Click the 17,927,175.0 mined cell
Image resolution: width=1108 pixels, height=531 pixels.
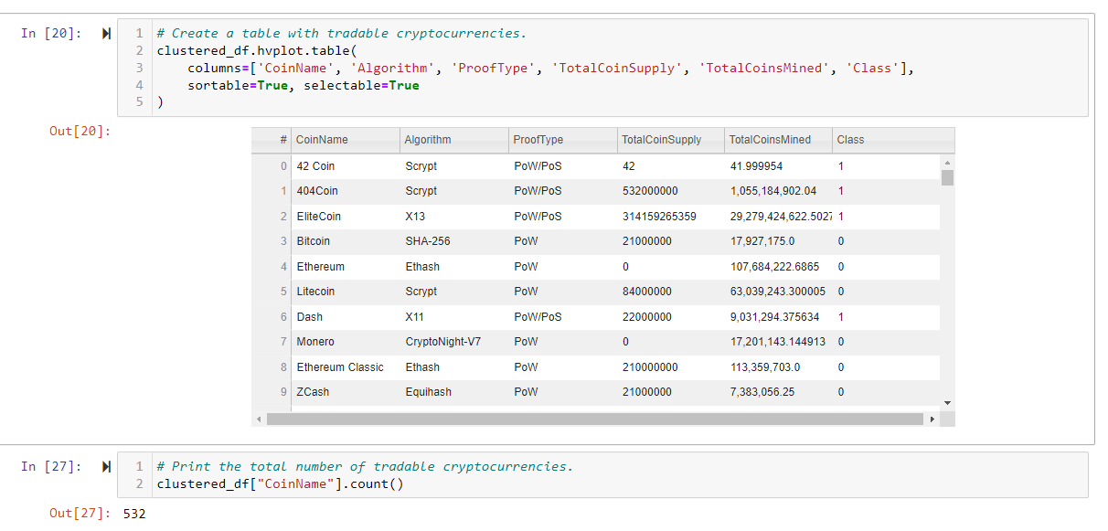point(779,241)
